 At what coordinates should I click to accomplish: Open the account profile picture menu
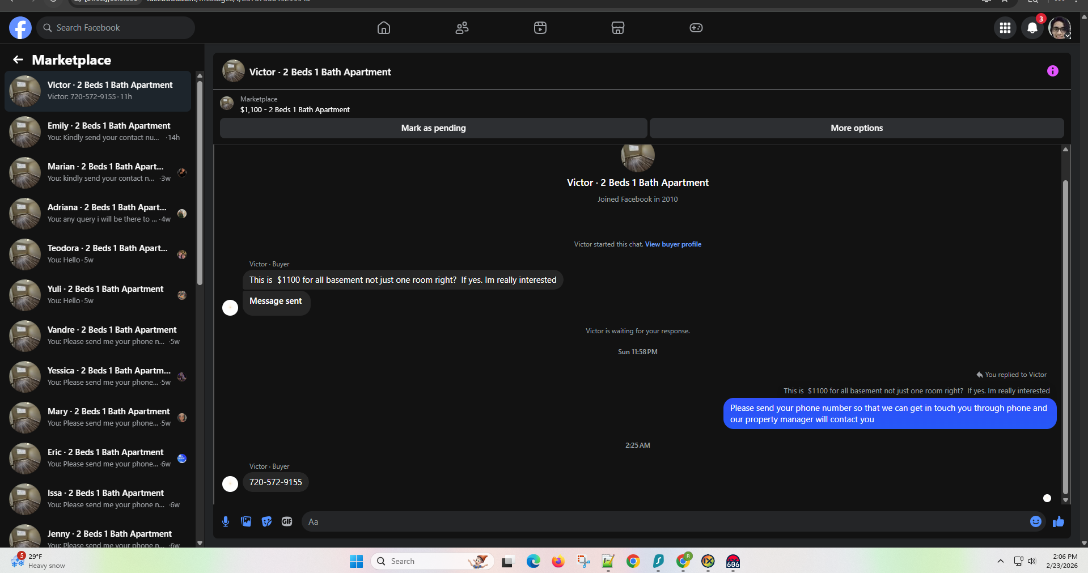coord(1060,28)
